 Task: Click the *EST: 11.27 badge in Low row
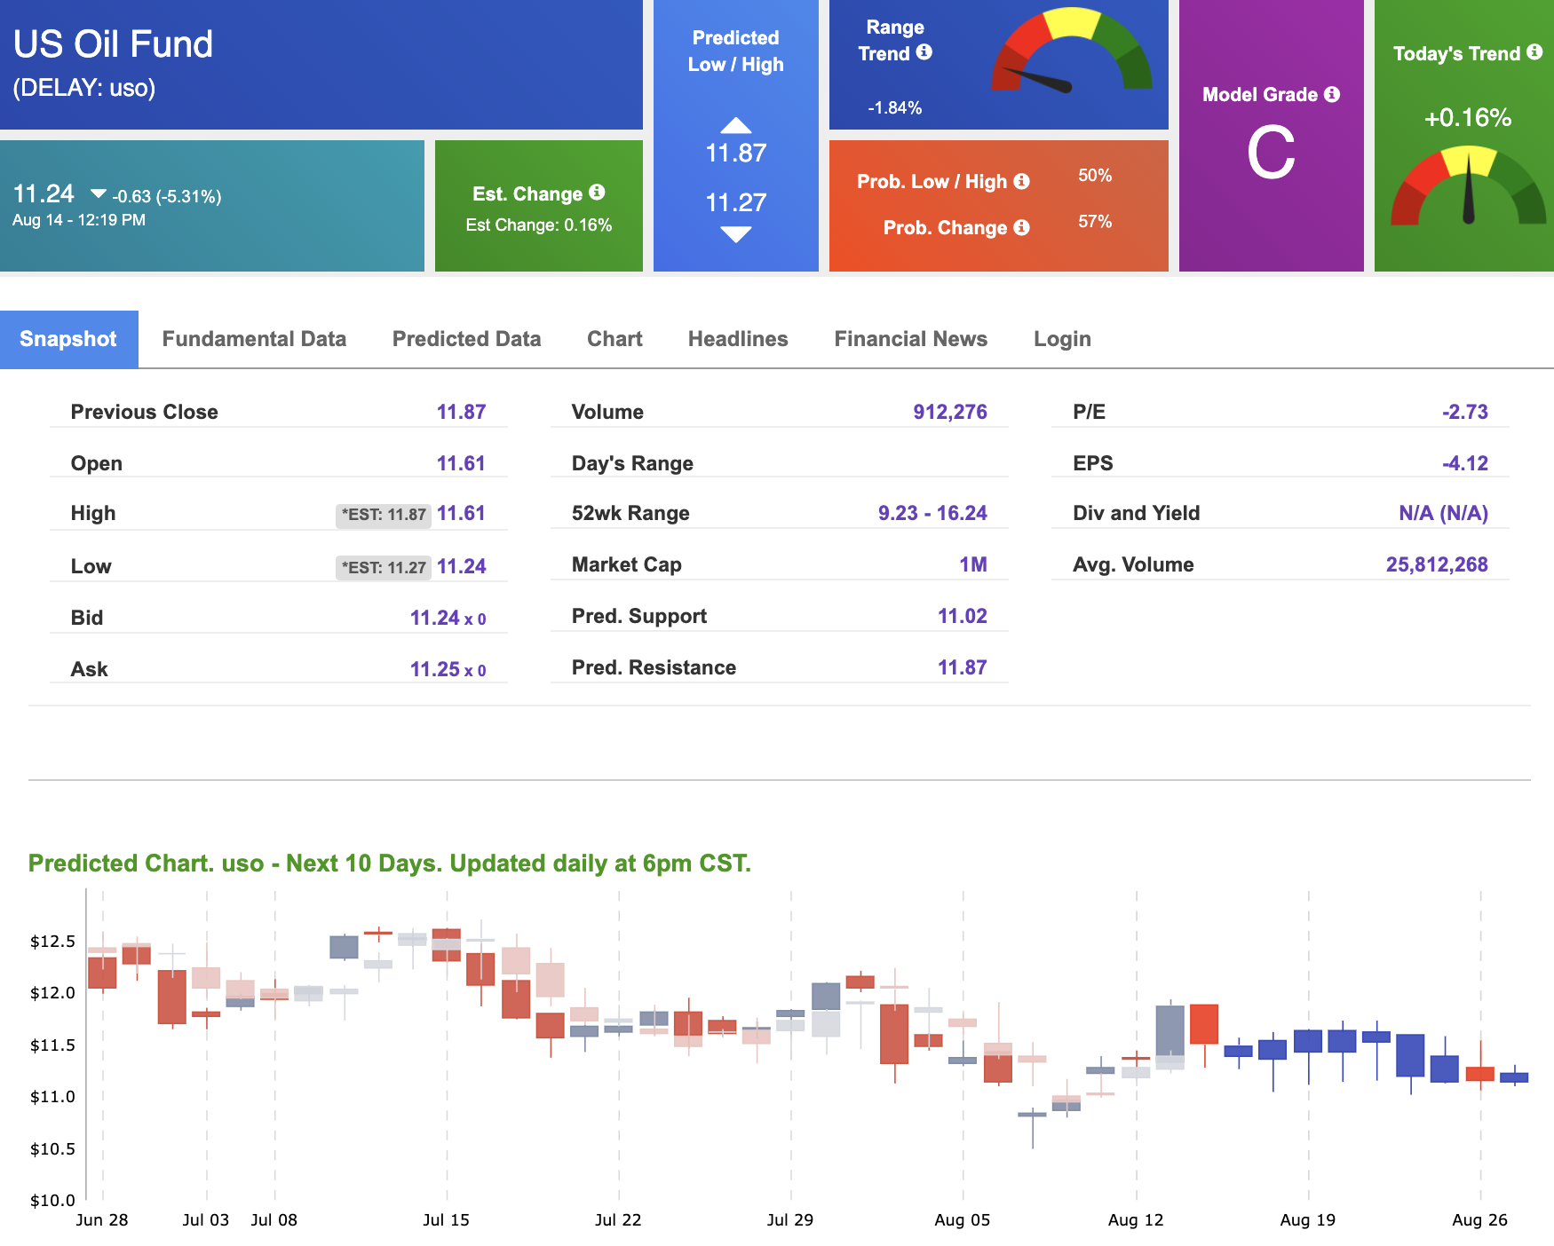click(384, 567)
